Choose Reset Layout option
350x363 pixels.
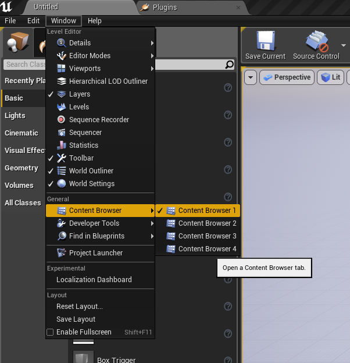(x=100, y=307)
